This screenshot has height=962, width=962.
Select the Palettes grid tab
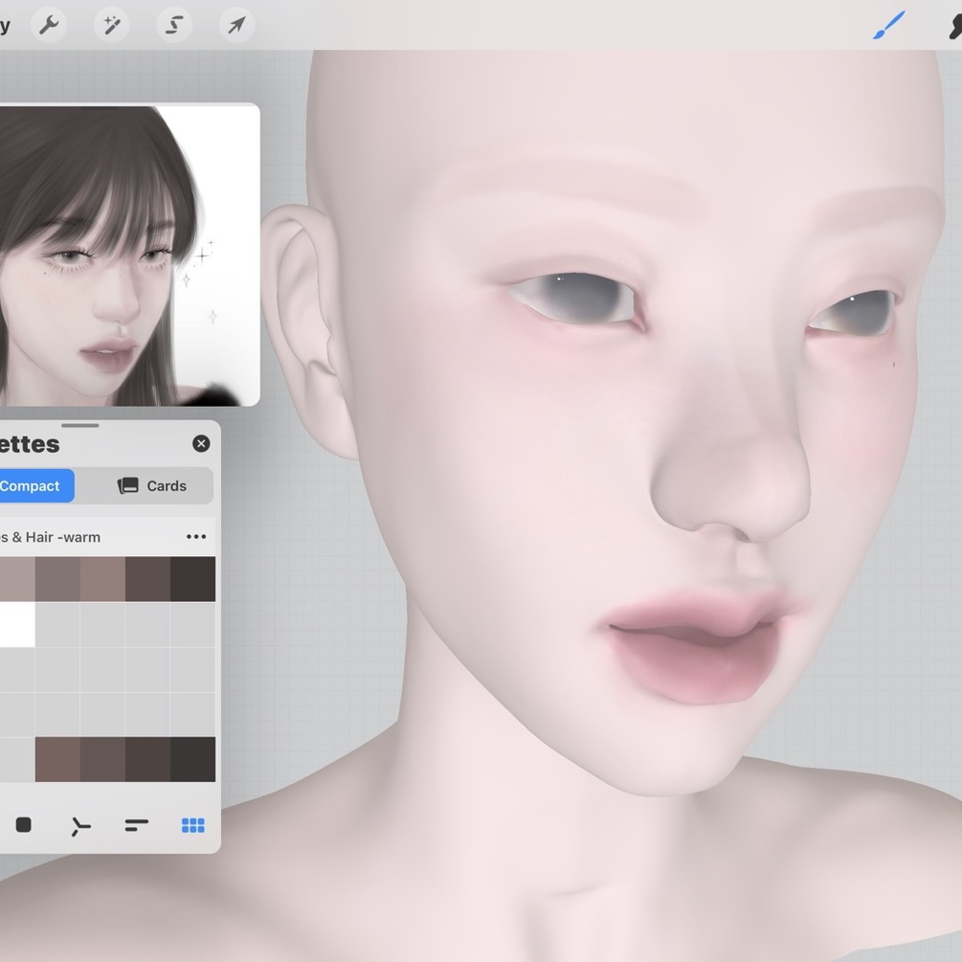[193, 826]
